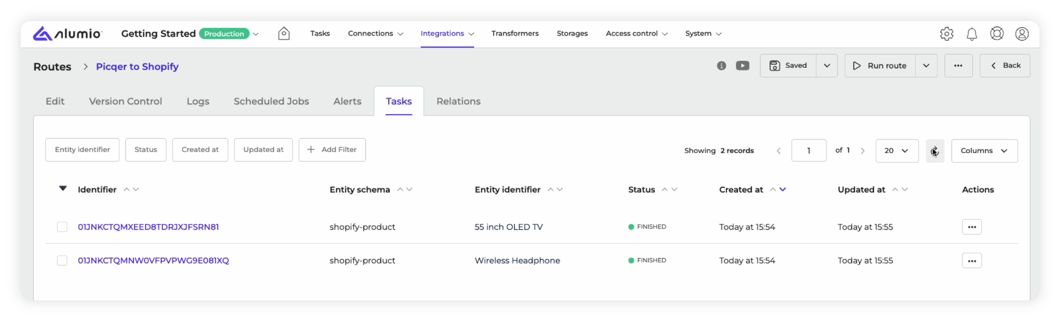1061x322 pixels.
Task: Expand Getting Started environment dropdown
Action: click(x=256, y=34)
